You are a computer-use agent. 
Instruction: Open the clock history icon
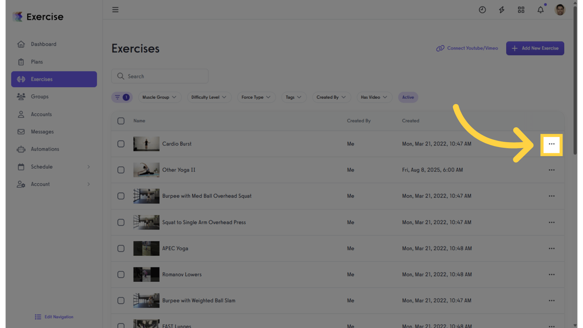click(482, 10)
